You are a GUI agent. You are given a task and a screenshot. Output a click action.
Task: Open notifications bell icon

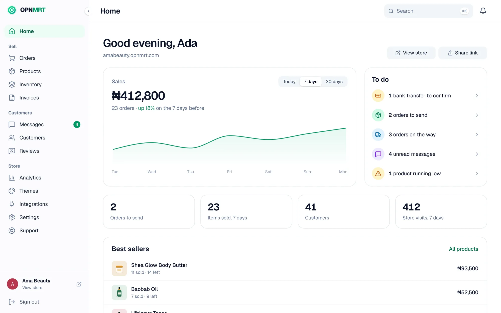point(483,11)
